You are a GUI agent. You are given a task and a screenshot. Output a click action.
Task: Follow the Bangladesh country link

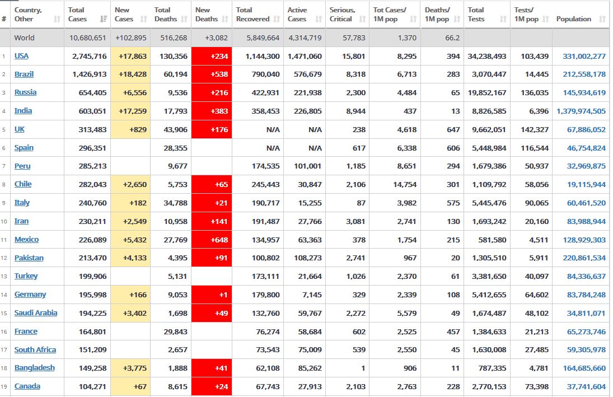pos(34,368)
